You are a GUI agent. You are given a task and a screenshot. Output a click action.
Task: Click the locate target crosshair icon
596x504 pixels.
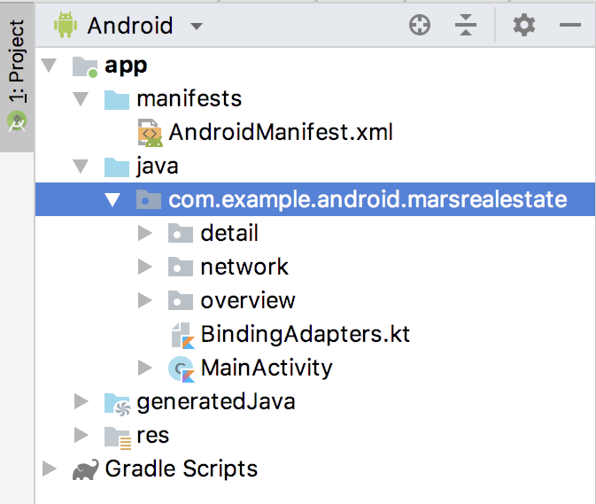pos(420,26)
